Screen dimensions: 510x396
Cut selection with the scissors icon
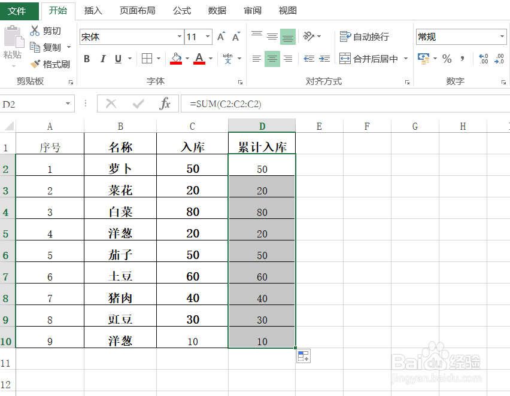pyautogui.click(x=35, y=31)
